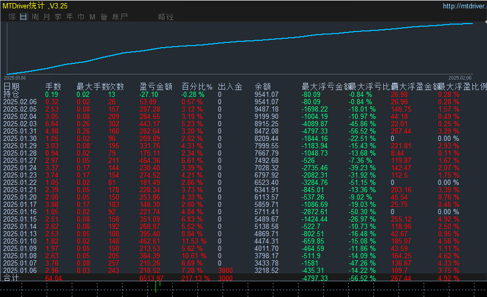
Task: Select the 持仓 (open positions) row
Action: 12,94
